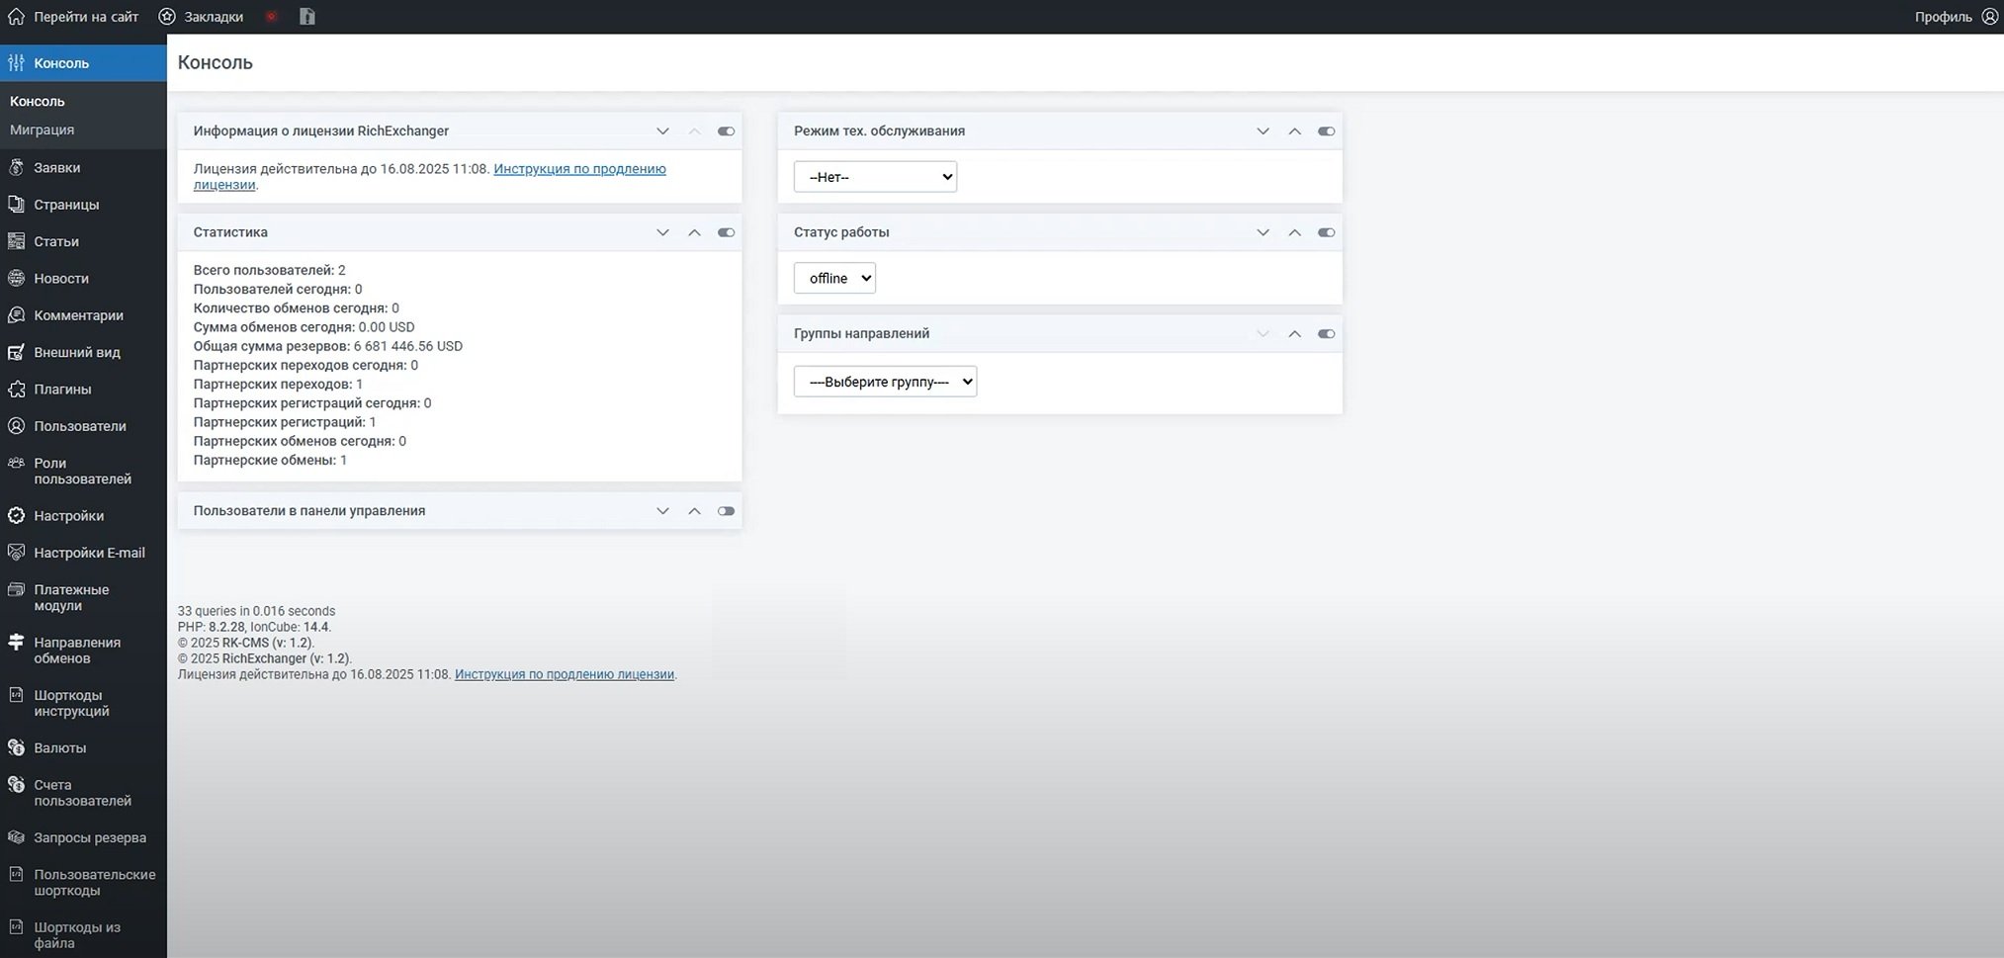Click the license renewal instruction link in footer
Viewport: 2004px width, 958px height.
(564, 674)
